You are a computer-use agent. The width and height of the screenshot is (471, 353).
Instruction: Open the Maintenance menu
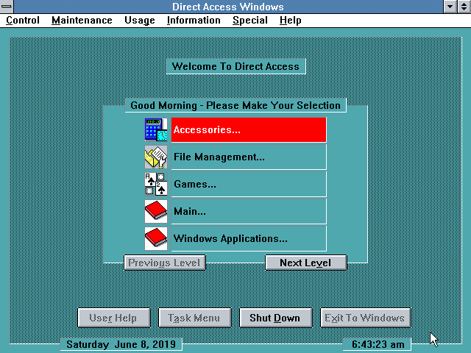[x=82, y=21]
